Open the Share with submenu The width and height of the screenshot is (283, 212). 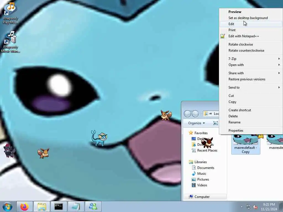click(251, 73)
